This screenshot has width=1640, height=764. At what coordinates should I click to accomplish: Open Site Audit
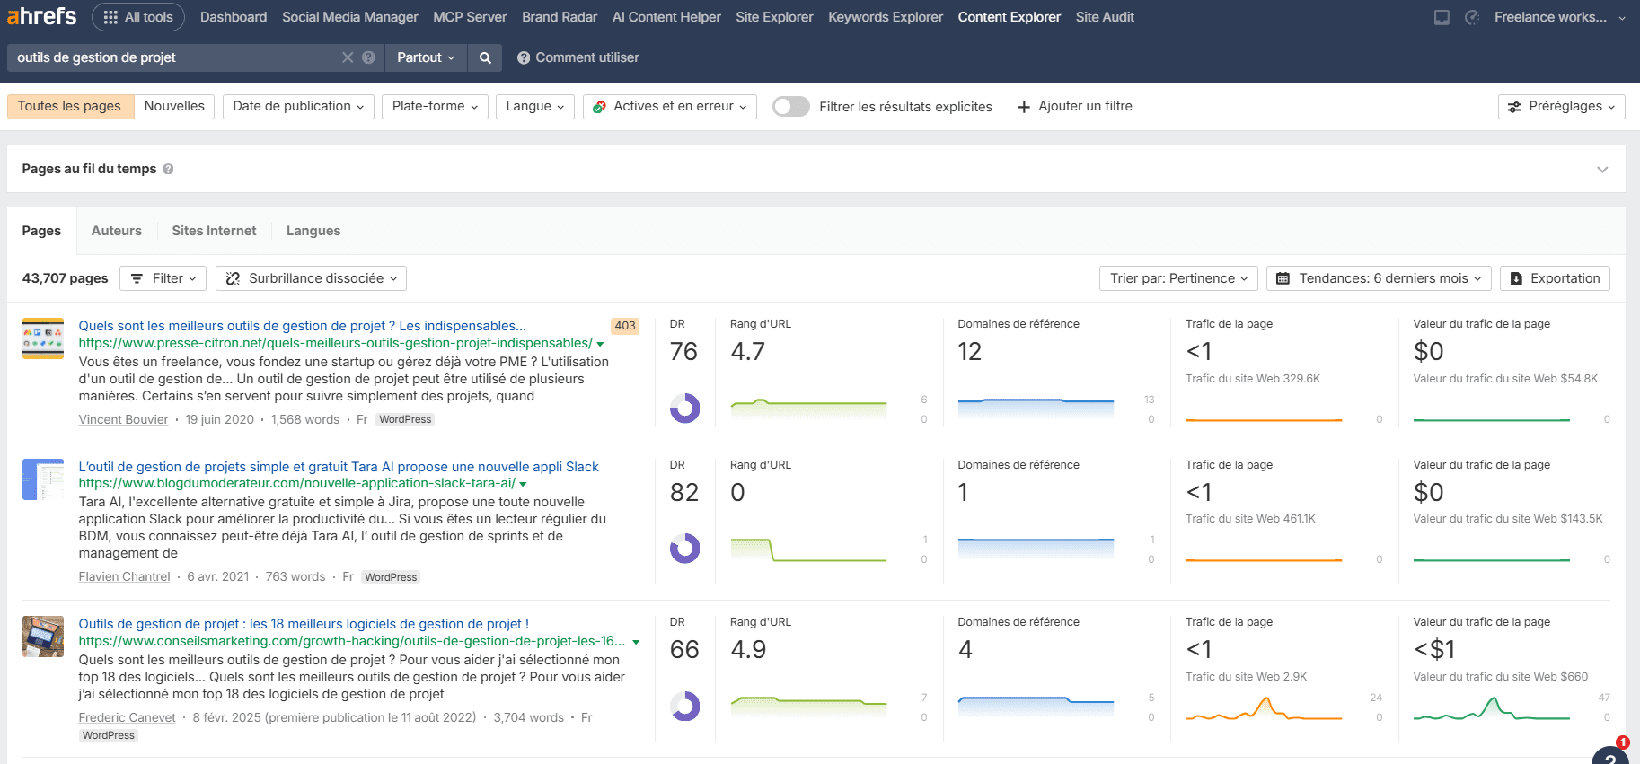coord(1105,17)
